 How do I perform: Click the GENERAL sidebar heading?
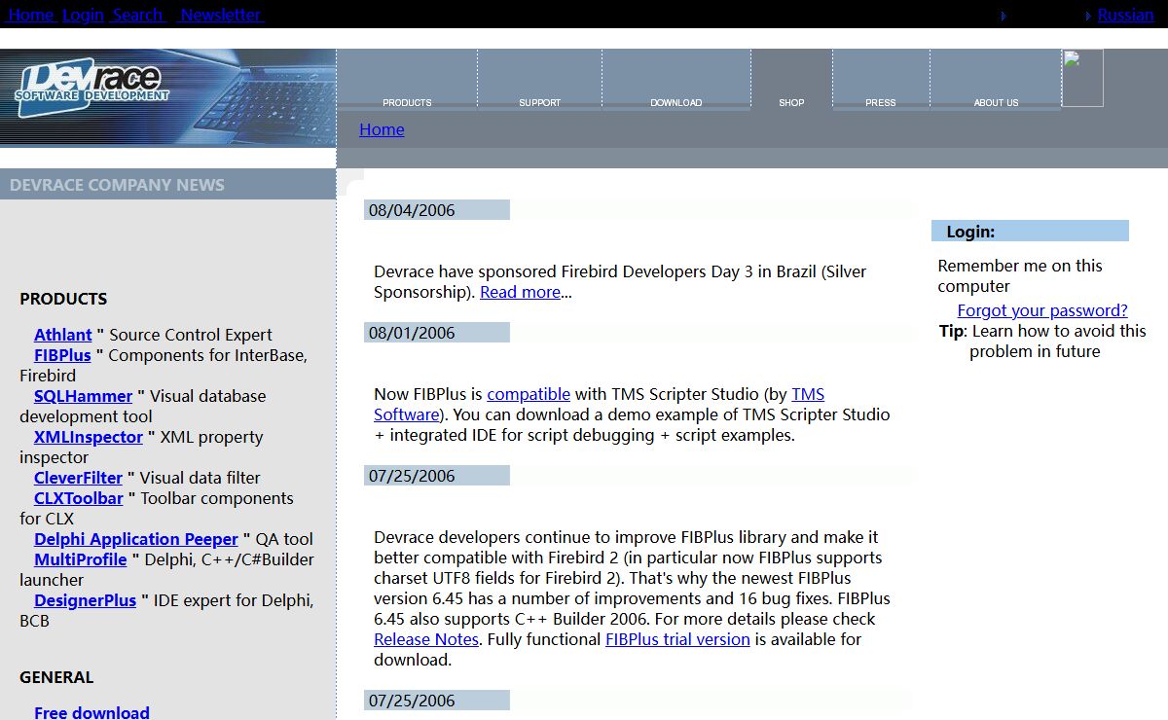coord(56,677)
